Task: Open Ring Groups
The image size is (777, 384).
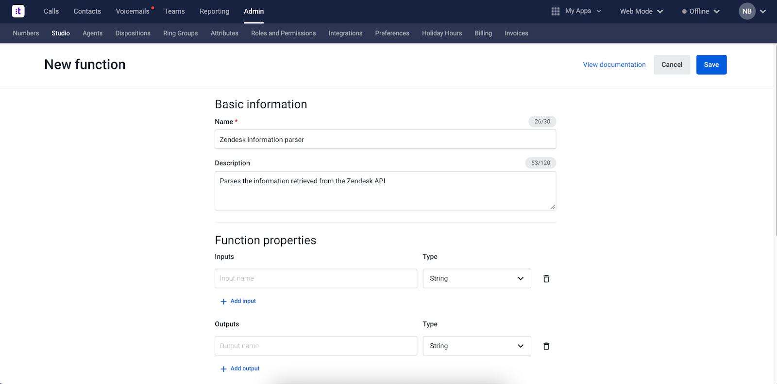Action: 181,33
